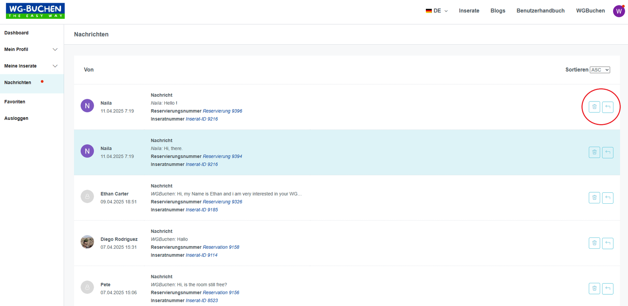628x306 pixels.
Task: Delete Pete's message
Action: pos(594,289)
